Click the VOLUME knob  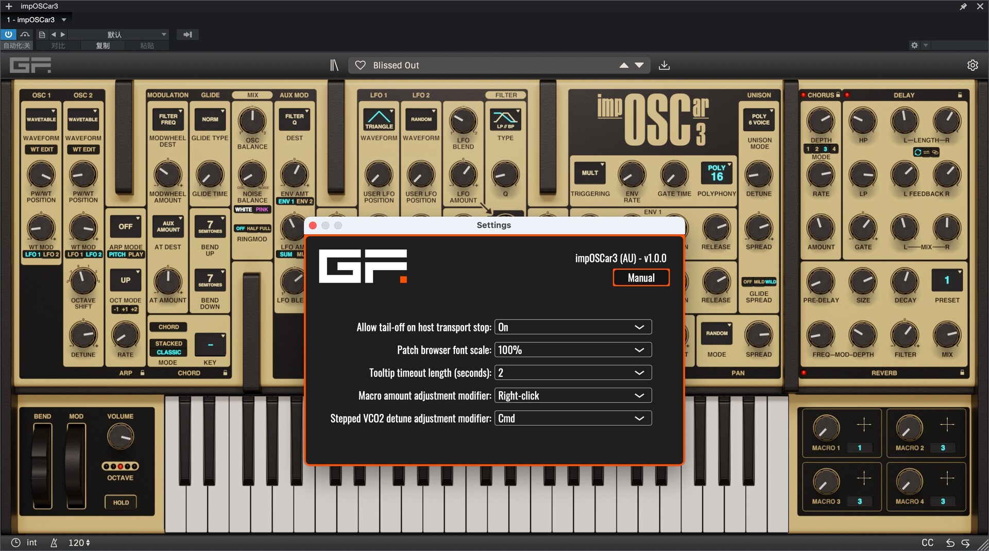(x=120, y=437)
